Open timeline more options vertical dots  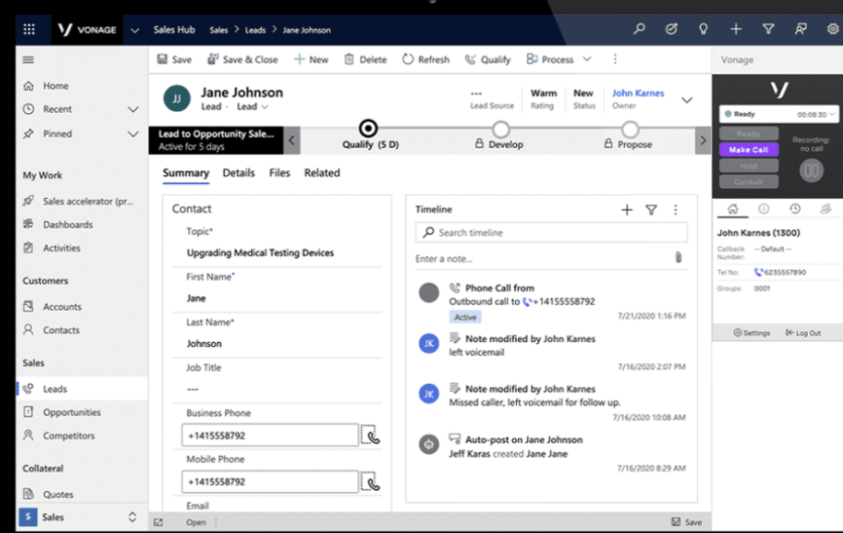tap(676, 209)
